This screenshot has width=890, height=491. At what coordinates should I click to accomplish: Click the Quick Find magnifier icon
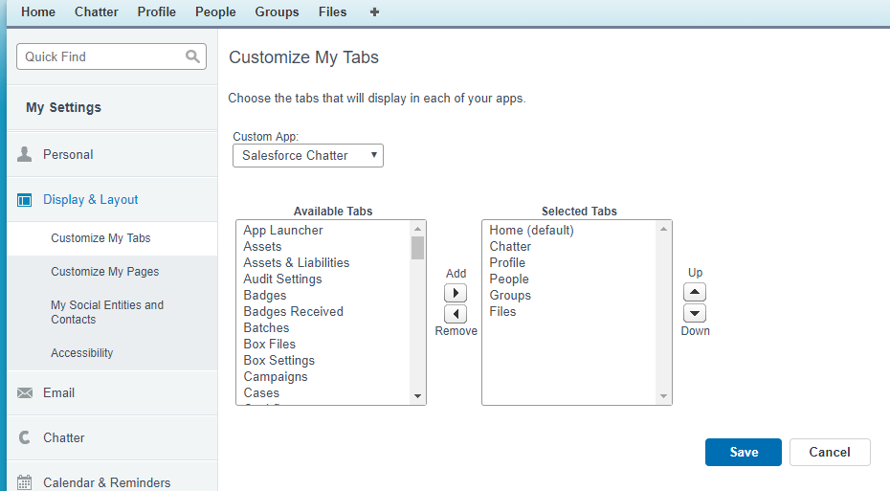(192, 56)
